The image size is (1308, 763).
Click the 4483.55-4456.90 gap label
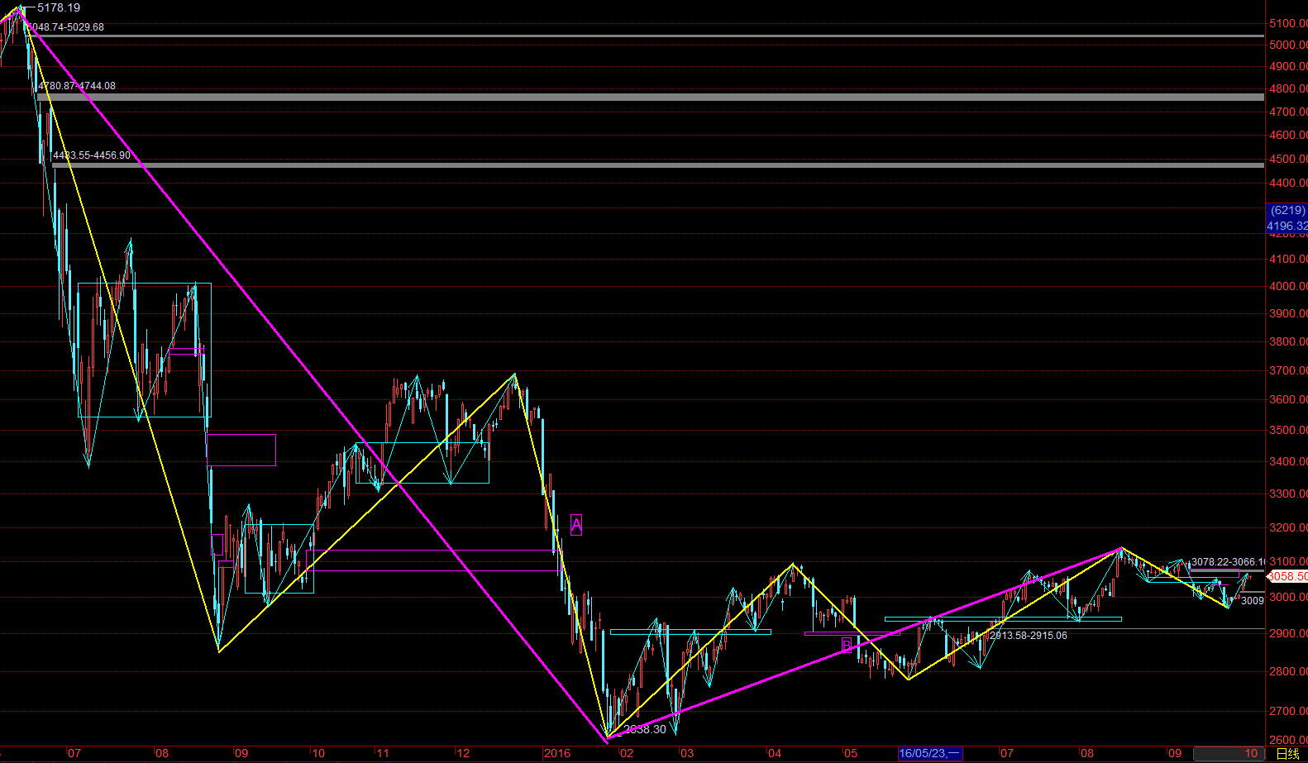tap(92, 155)
